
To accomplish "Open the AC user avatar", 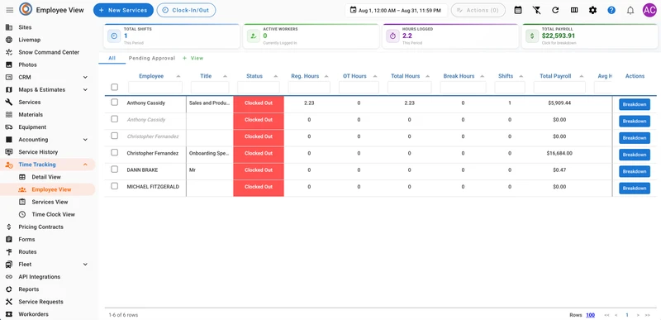I will pyautogui.click(x=649, y=10).
